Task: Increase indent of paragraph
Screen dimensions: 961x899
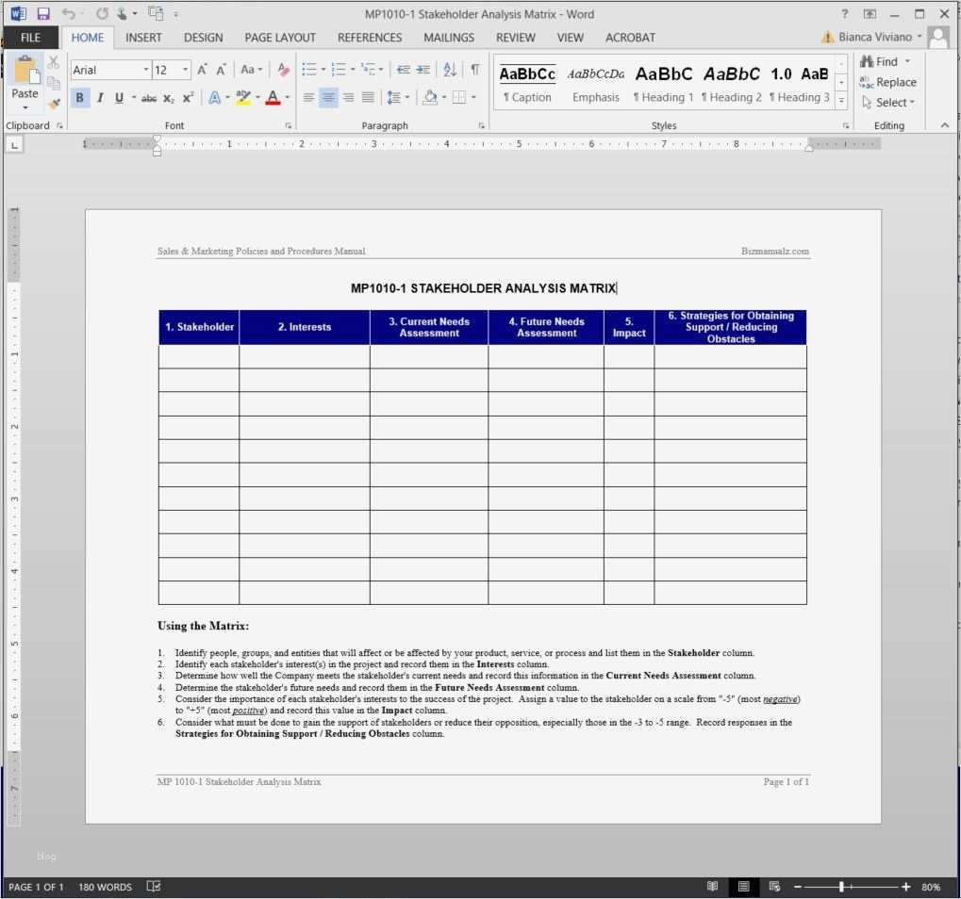Action: click(x=423, y=69)
